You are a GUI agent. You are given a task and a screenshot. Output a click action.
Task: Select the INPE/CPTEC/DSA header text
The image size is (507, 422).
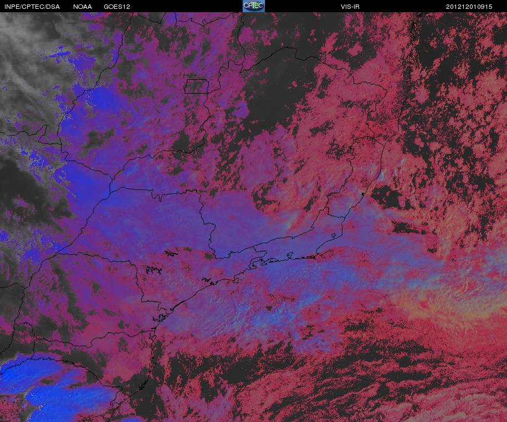pyautogui.click(x=32, y=7)
